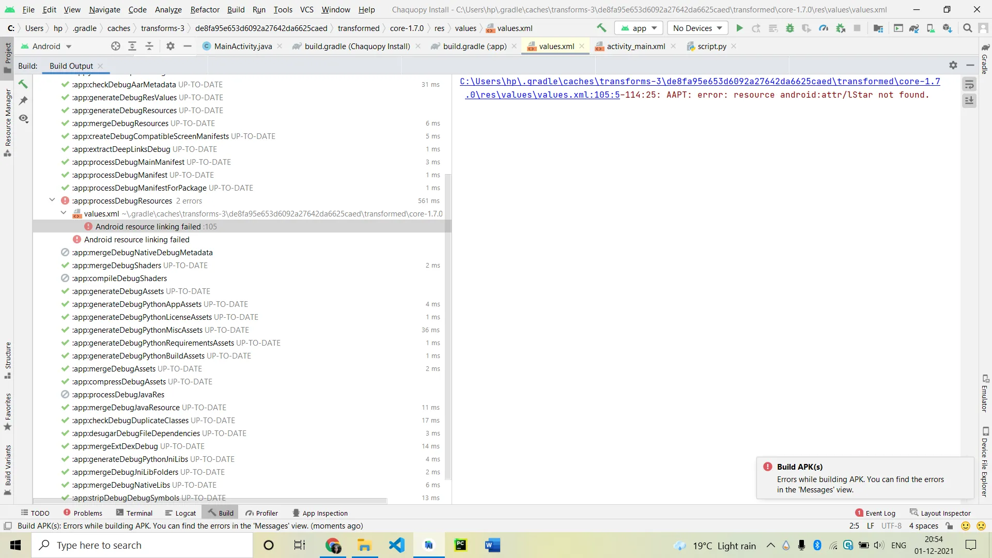Screen dimensions: 992x558
Task: Toggle the eye view-filter icon in Build panel
Action: click(23, 118)
